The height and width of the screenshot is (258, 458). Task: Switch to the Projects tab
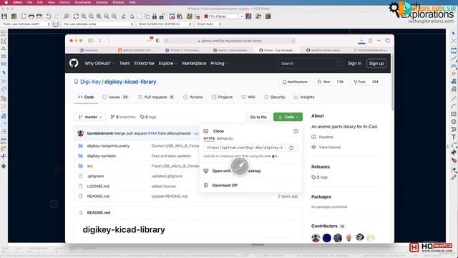[223, 97]
